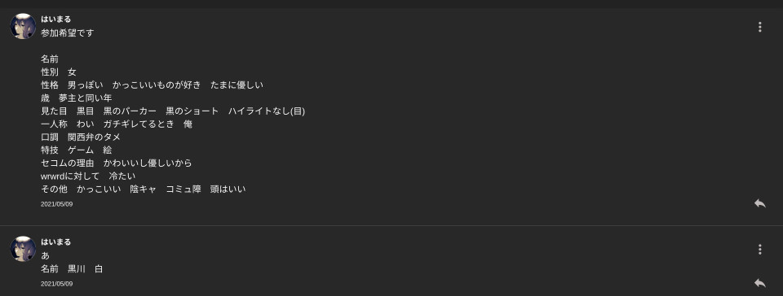Open the three-dot menu on the 黒川 白 comment
The image size is (783, 296).
[759, 249]
